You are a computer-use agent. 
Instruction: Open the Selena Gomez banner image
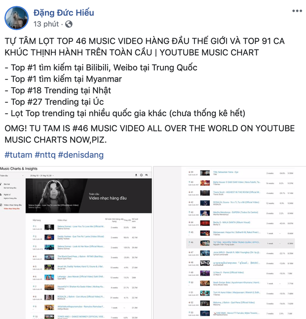(88, 196)
